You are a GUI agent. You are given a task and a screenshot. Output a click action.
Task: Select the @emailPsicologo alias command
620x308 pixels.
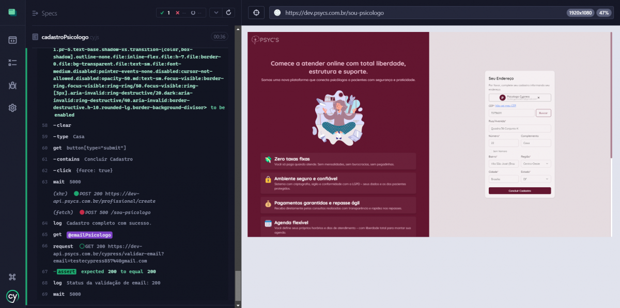[x=89, y=235]
